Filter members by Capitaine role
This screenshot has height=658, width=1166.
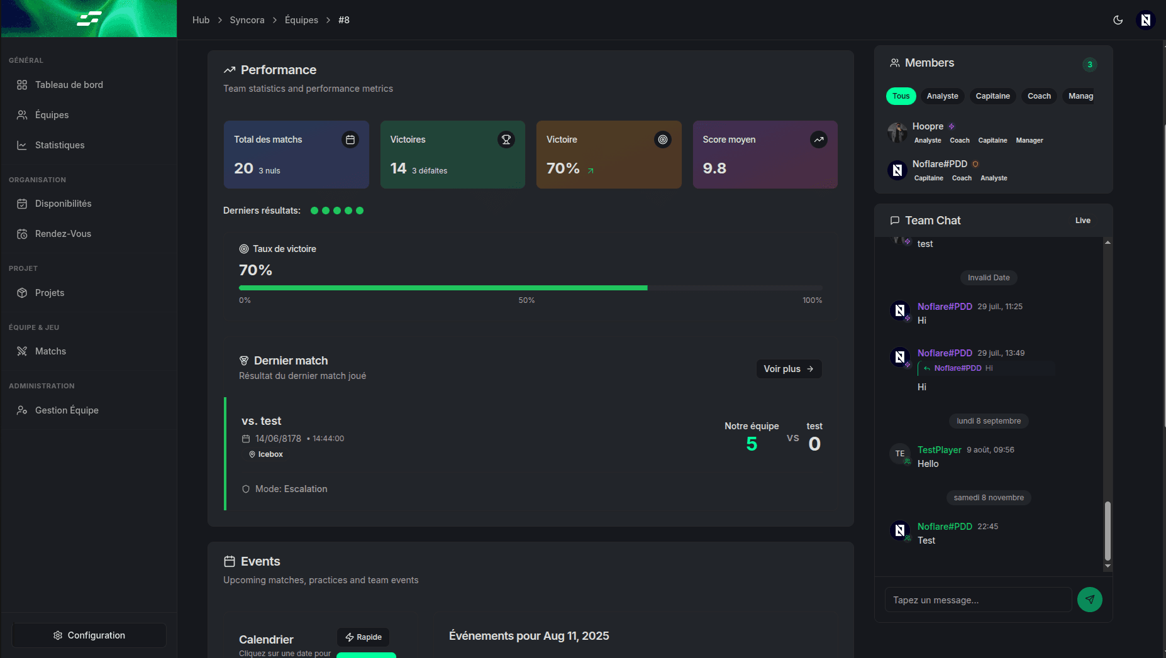coord(992,96)
